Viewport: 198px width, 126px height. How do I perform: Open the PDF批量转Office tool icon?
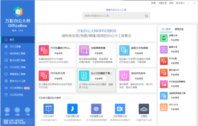44,50
